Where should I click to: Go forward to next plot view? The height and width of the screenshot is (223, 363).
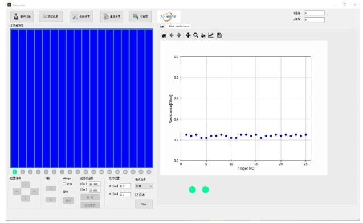[179, 35]
